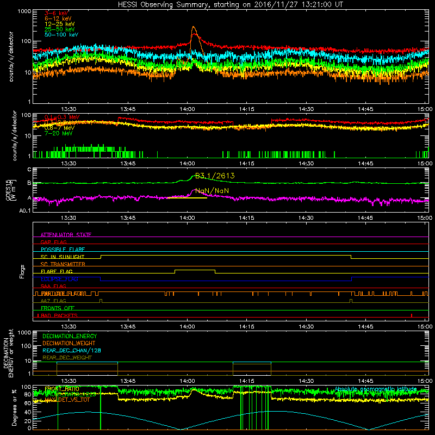
Task: Click the "12-25 keV" legend entry
Action: coord(60,24)
